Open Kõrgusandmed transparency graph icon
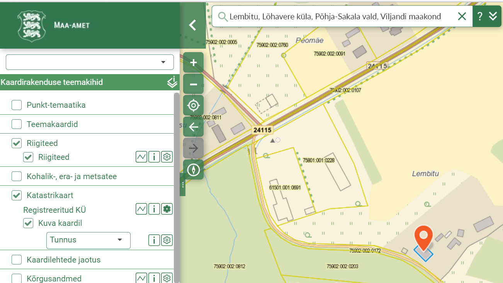Viewport: 503px width, 283px height. point(141,278)
